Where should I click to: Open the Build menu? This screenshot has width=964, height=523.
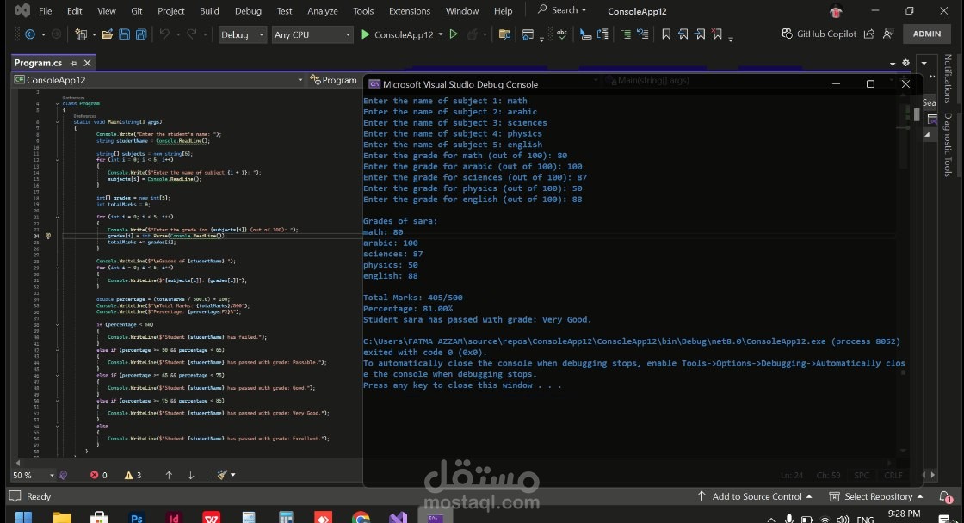coord(209,11)
